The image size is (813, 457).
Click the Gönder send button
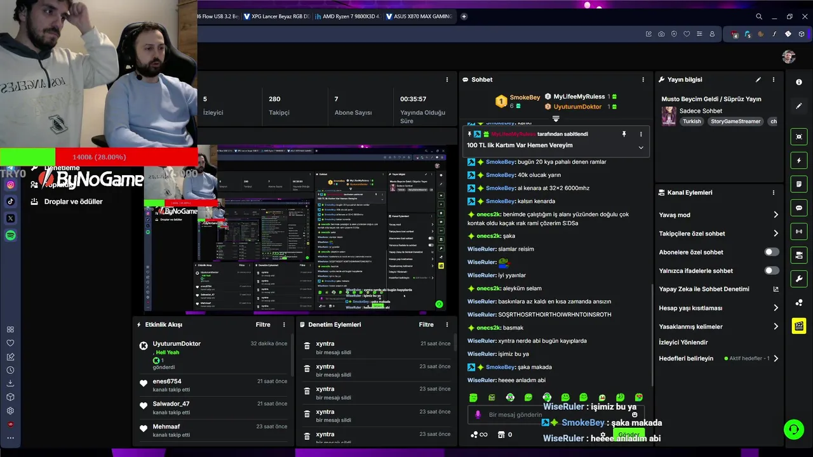tap(629, 435)
